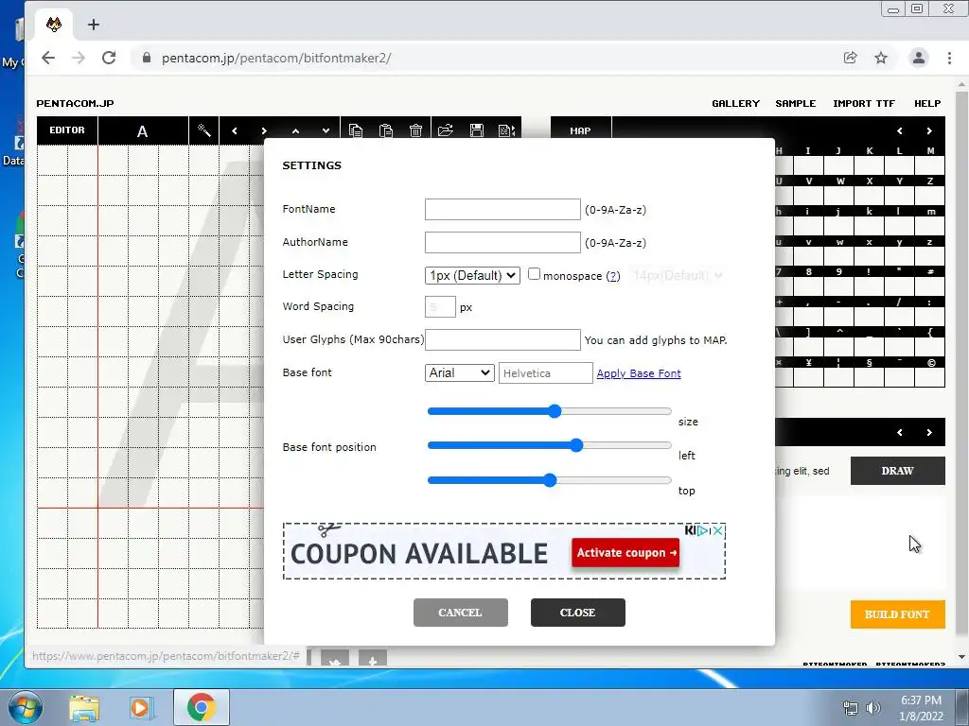Open a new browser tab
This screenshot has height=726, width=969.
(x=94, y=25)
